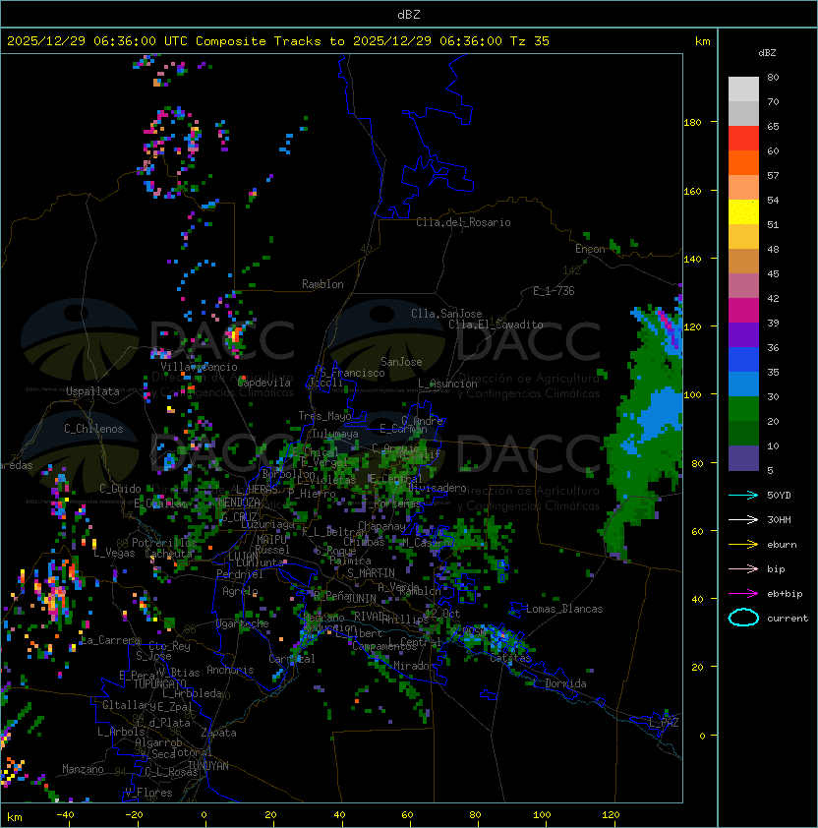Click the 'Encon' place label
Image resolution: width=818 pixels, height=828 pixels.
point(590,249)
